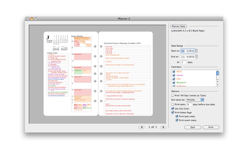This screenshot has height=155, width=248.
Task: Click the left planner page preview
Action: click(x=71, y=74)
